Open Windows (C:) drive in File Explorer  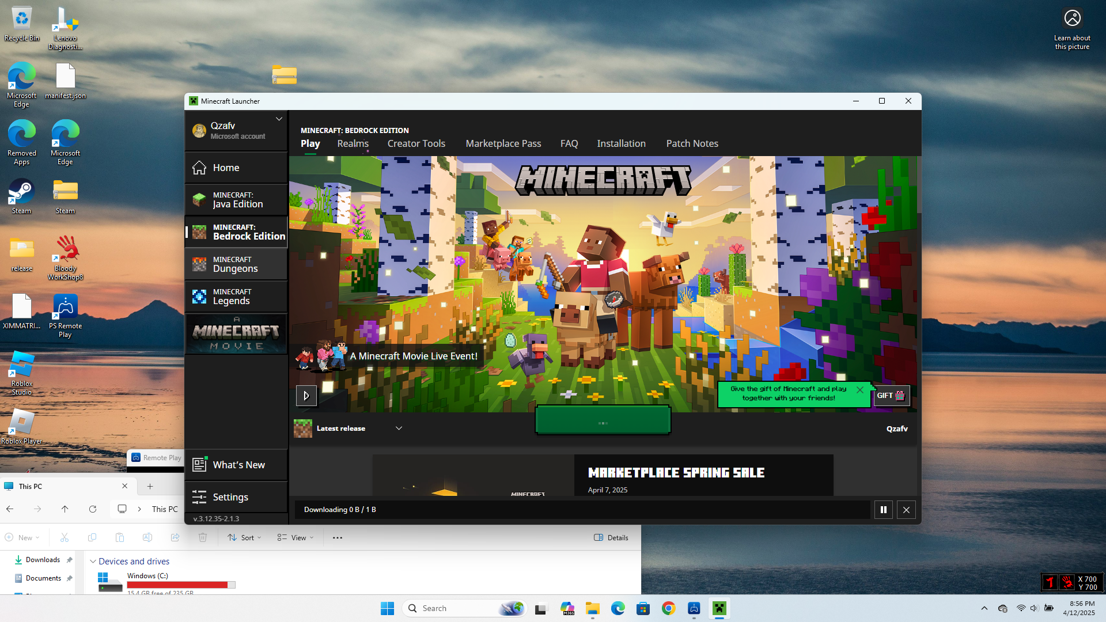tap(167, 583)
